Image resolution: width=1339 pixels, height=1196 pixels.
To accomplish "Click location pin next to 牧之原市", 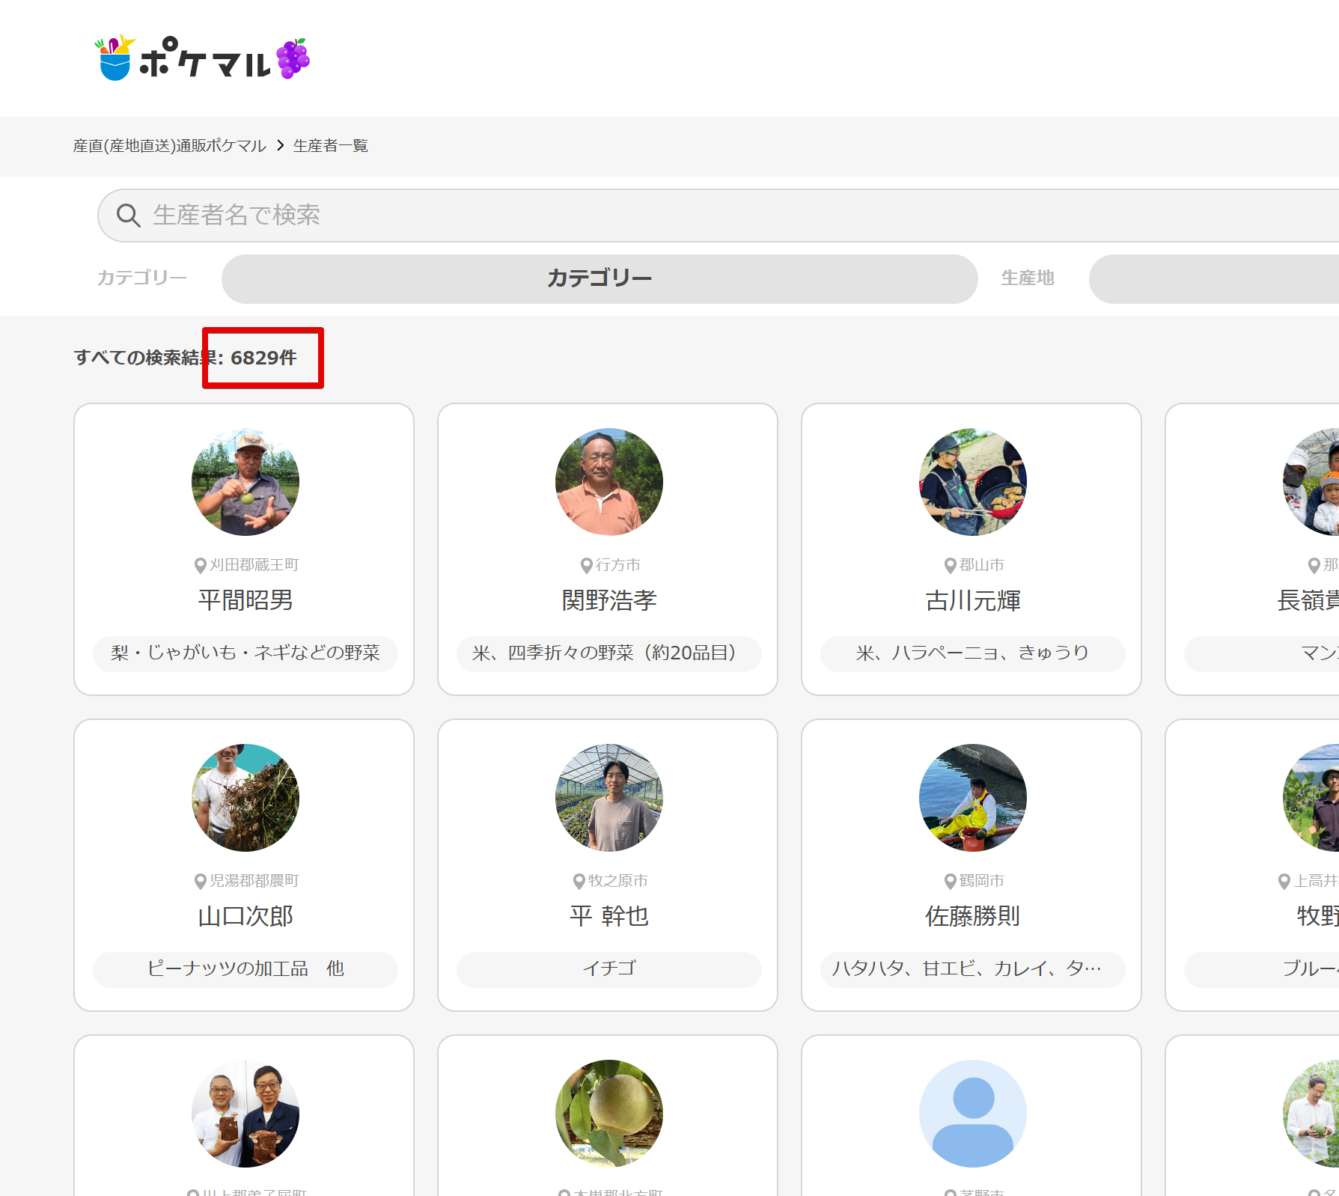I will tap(579, 882).
